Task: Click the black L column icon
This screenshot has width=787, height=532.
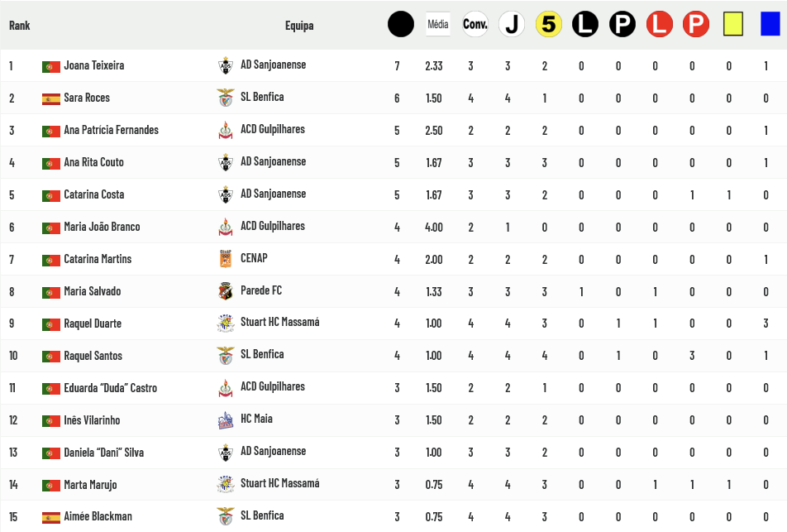Action: [x=585, y=25]
